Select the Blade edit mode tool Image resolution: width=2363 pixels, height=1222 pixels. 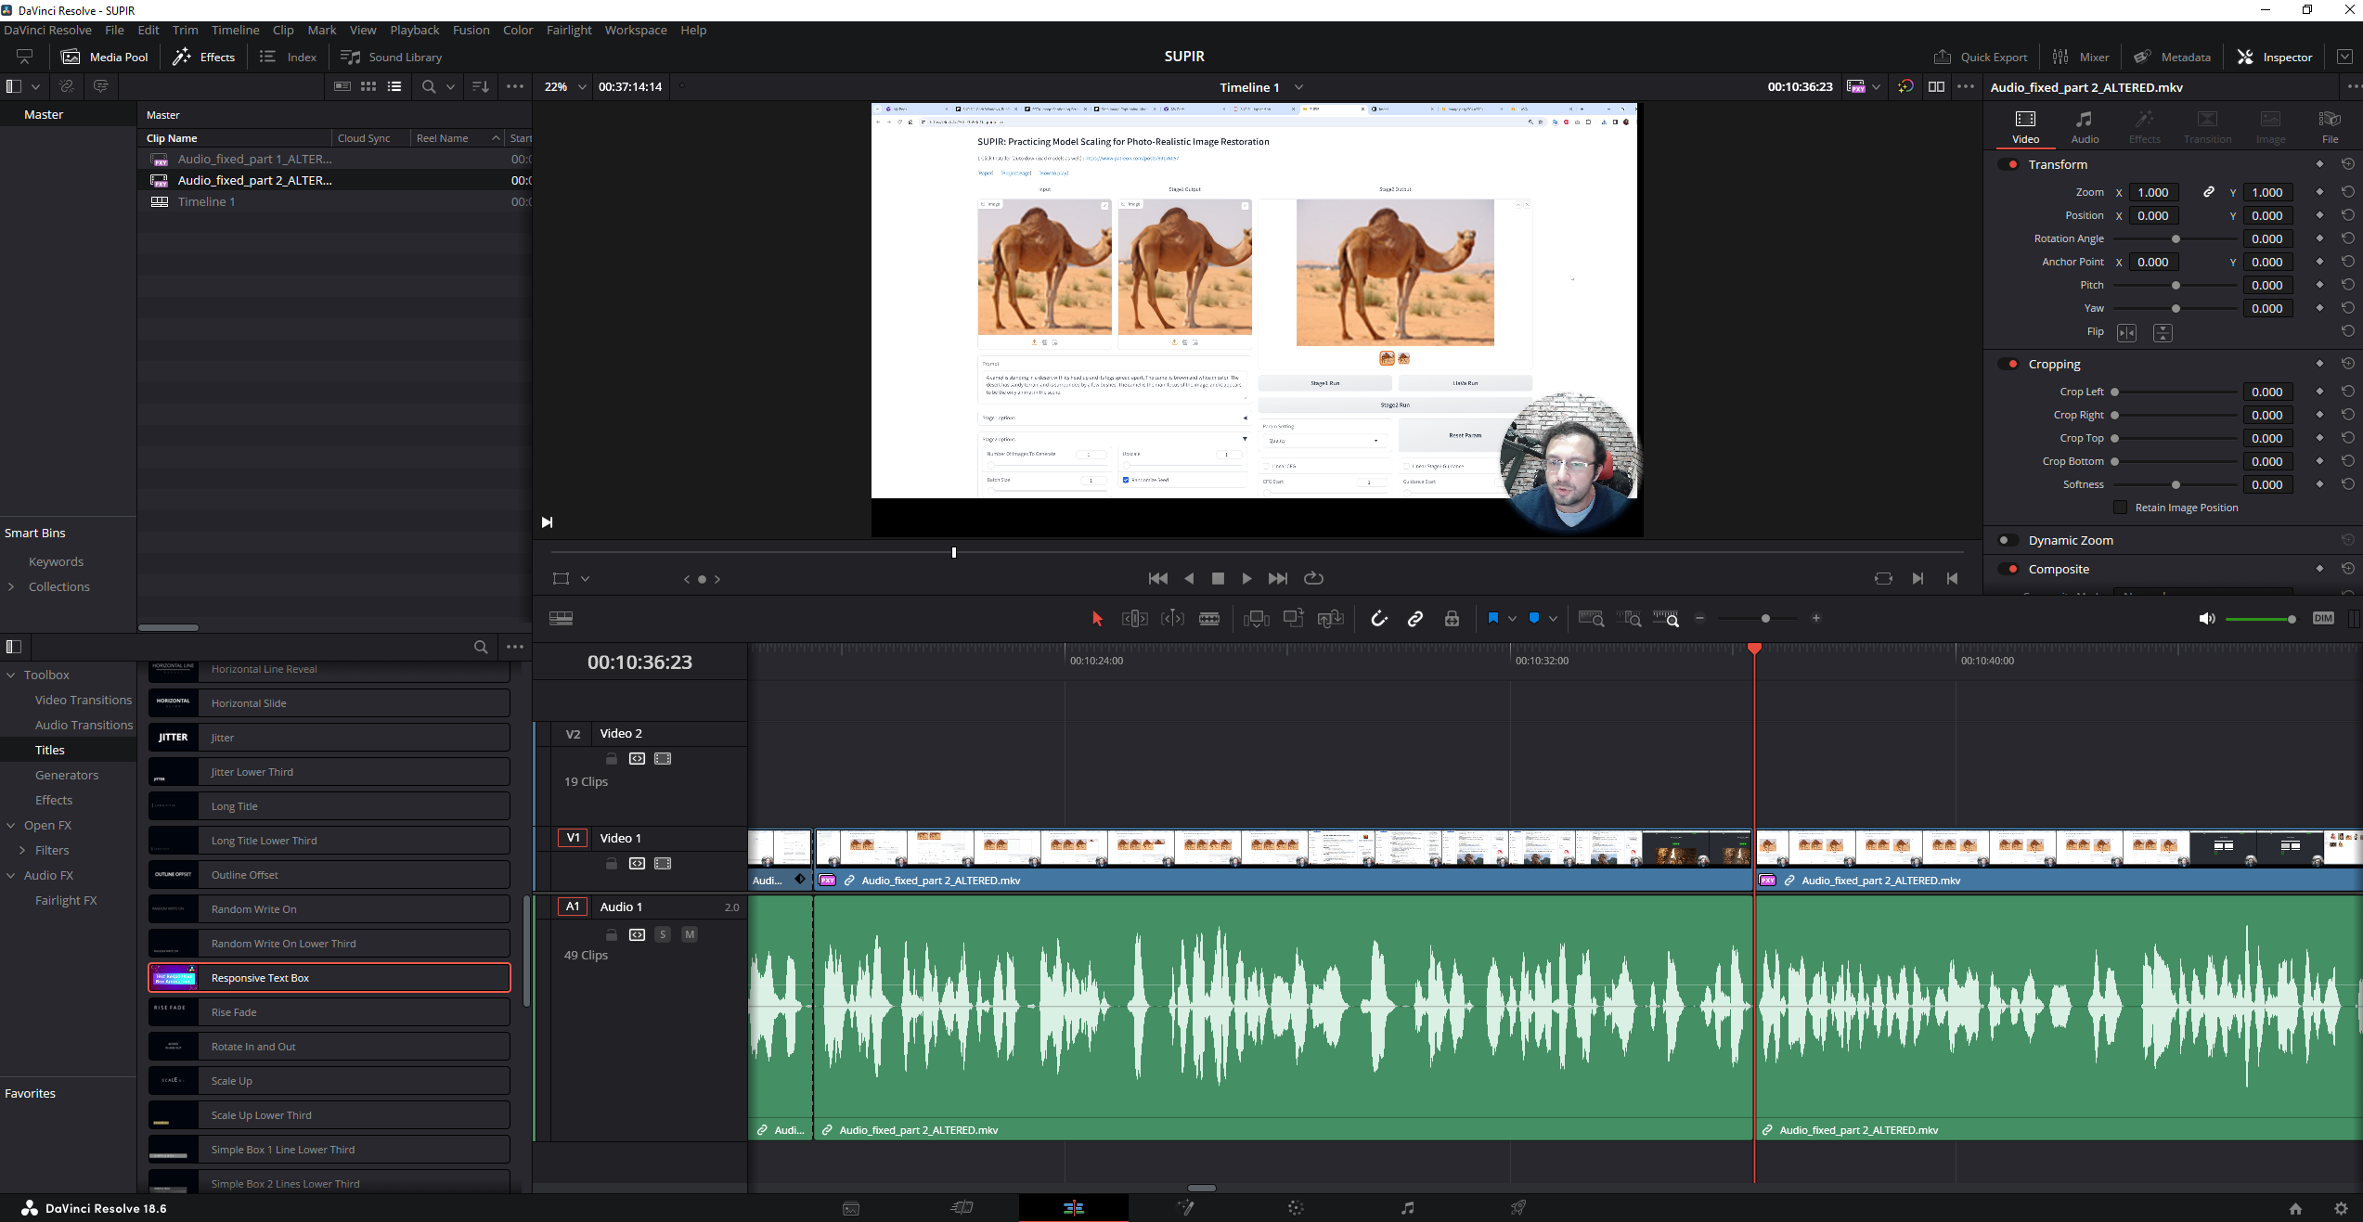pos(1208,619)
